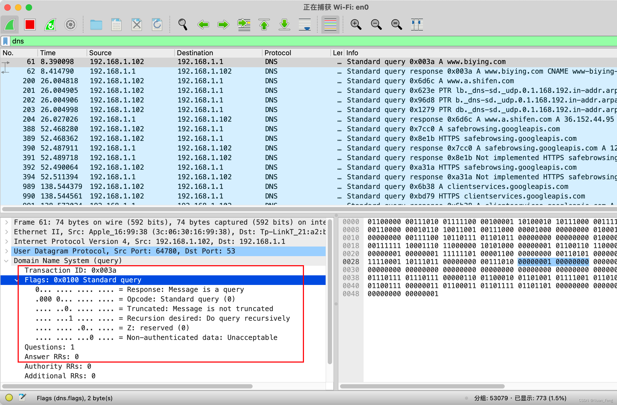Viewport: 617px width, 405px height.
Task: Select packet 391 Not implemented HTTPS response
Action: 308,158
